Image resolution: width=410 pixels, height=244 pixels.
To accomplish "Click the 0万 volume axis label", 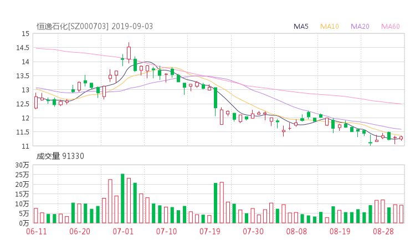I will point(24,223).
